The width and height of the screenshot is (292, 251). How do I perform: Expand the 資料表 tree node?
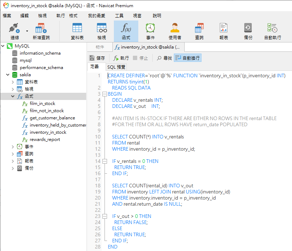13,82
